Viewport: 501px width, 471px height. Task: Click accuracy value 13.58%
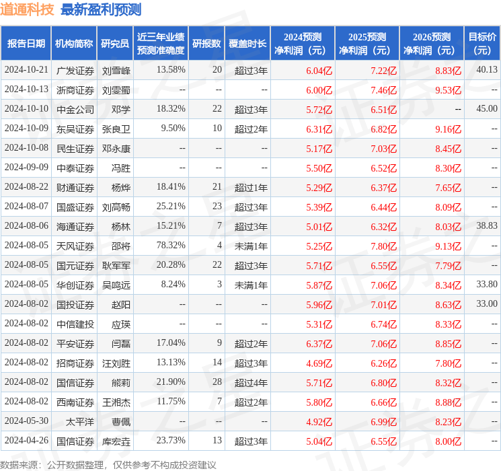click(x=171, y=70)
